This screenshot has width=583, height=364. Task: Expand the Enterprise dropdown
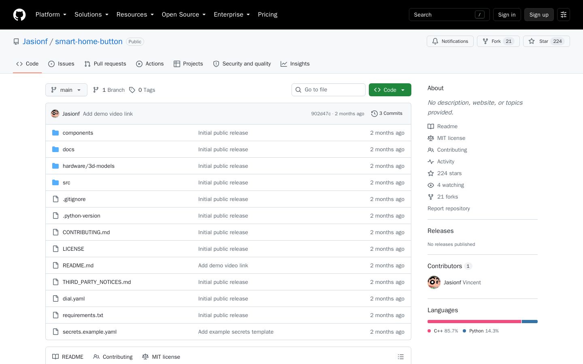[232, 15]
